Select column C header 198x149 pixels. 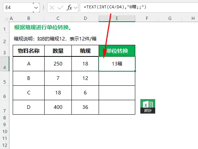pos(58,18)
